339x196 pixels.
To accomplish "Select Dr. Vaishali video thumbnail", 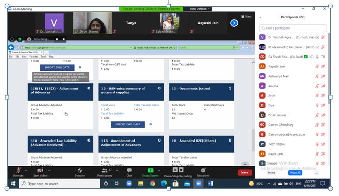I will coord(54,23).
